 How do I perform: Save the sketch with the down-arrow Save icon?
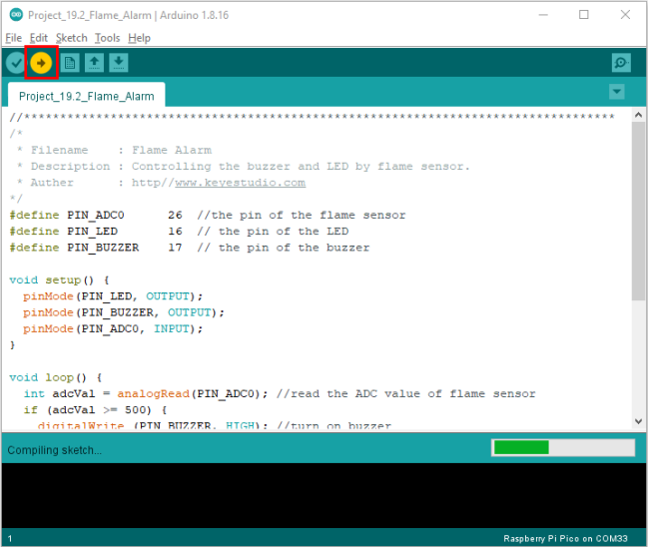point(119,63)
